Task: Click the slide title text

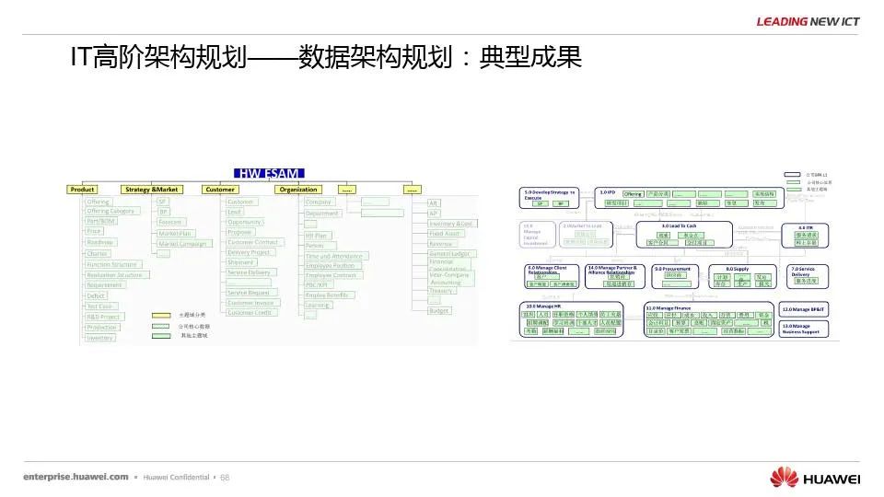Action: [326, 58]
